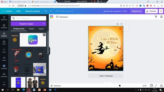
Task: Open the Elements sidebar panel
Action: tap(4, 26)
